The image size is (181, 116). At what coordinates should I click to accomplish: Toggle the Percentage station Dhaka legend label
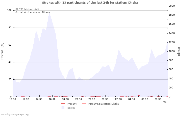(103, 104)
